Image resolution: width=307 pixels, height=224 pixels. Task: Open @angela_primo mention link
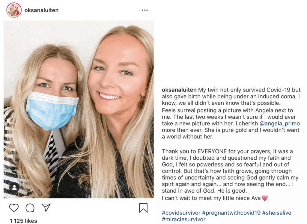(280, 124)
